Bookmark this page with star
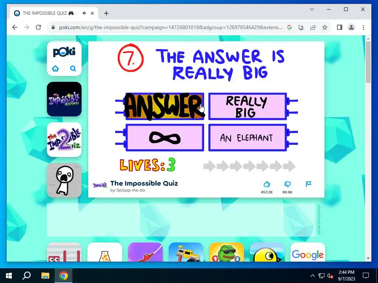Image resolution: width=378 pixels, height=283 pixels. click(325, 27)
